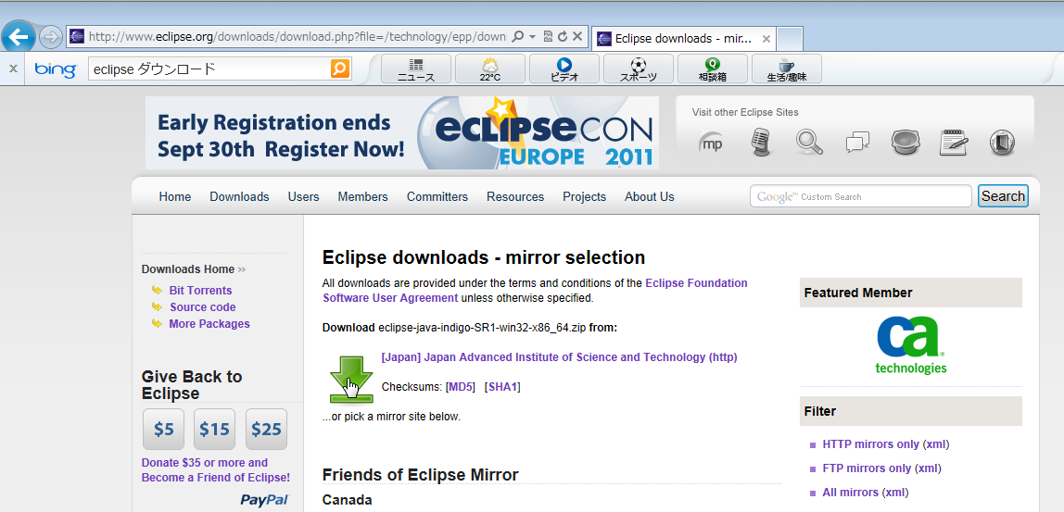This screenshot has height=512, width=1064.
Task: Open HTTP mirrors only filter link
Action: [x=870, y=444]
